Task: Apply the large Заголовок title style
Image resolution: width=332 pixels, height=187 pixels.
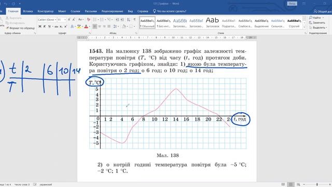Action: (212, 23)
